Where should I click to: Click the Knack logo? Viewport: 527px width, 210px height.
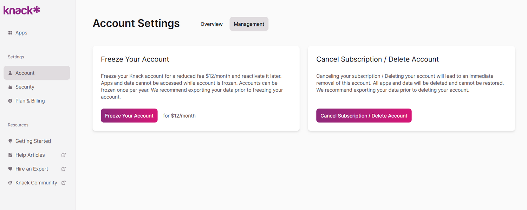tap(22, 11)
